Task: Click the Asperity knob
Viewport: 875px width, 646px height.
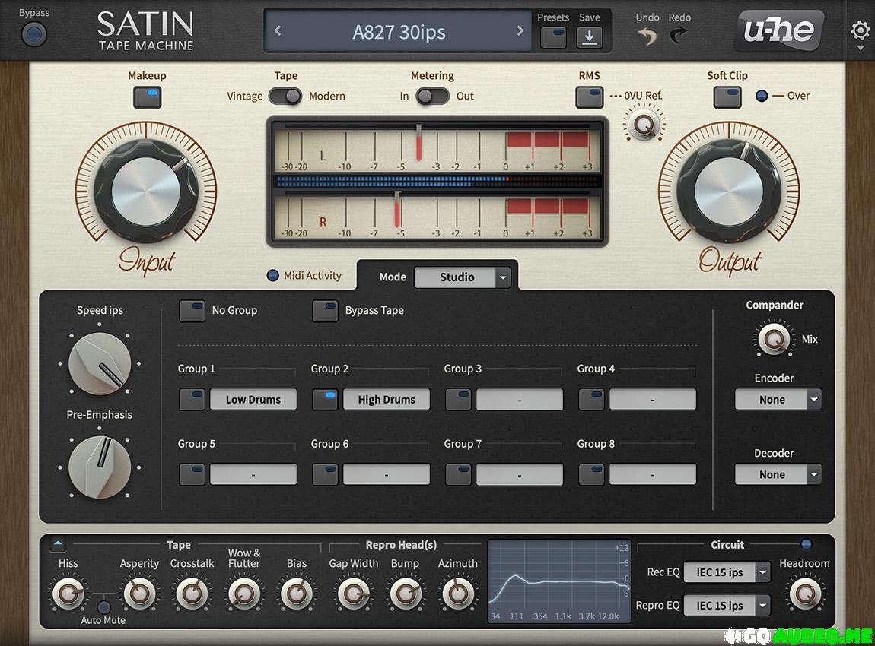Action: point(139,593)
